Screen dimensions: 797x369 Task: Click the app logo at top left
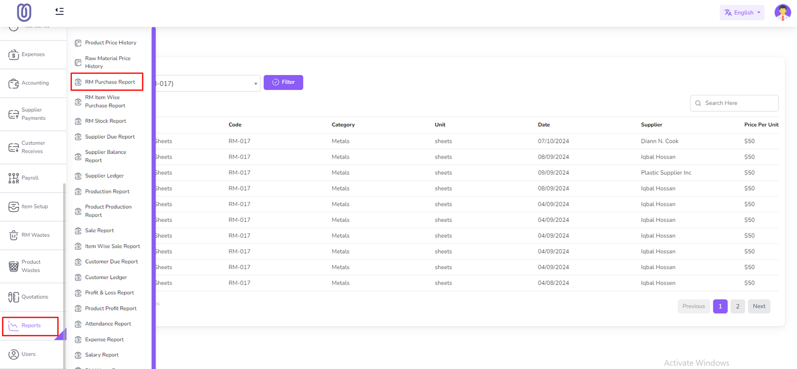(x=24, y=12)
